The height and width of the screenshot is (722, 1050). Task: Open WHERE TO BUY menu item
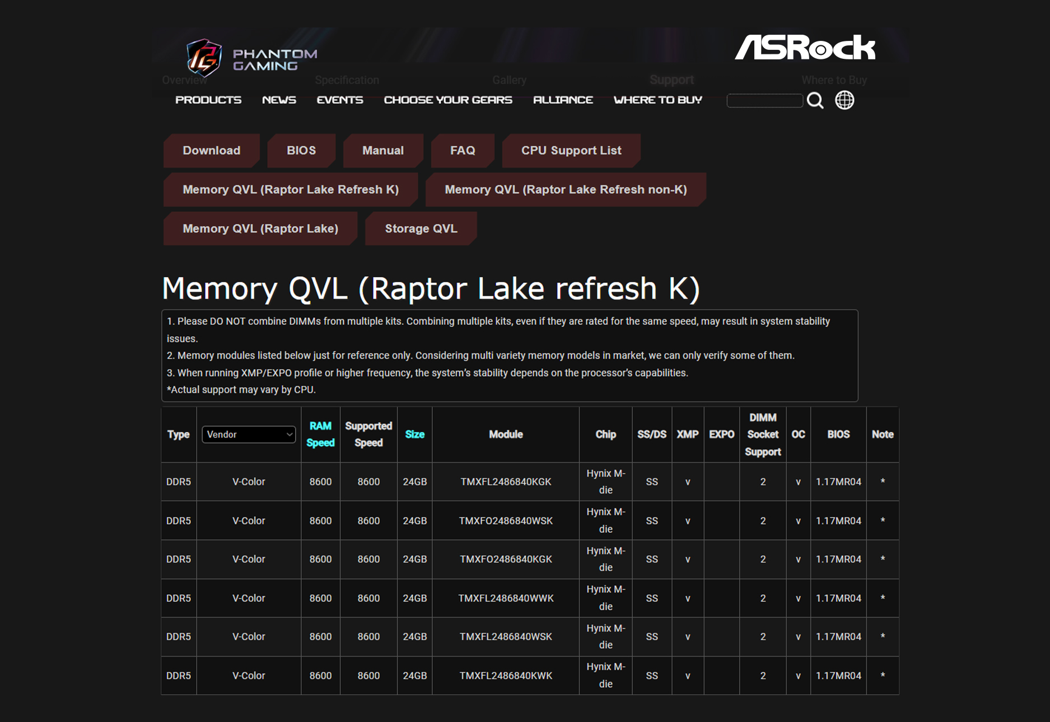pos(657,100)
